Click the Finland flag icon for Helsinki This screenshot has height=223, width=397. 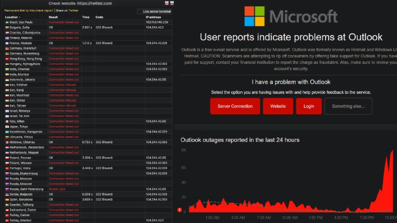click(x=7, y=38)
